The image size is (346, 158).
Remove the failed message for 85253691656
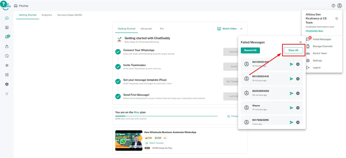pos(298,93)
